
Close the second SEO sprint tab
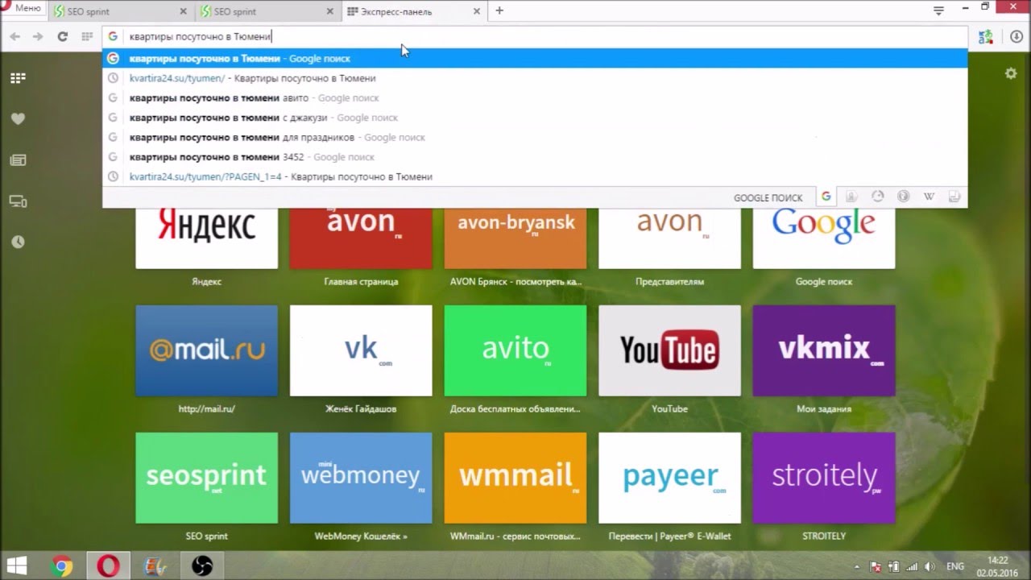coord(330,11)
